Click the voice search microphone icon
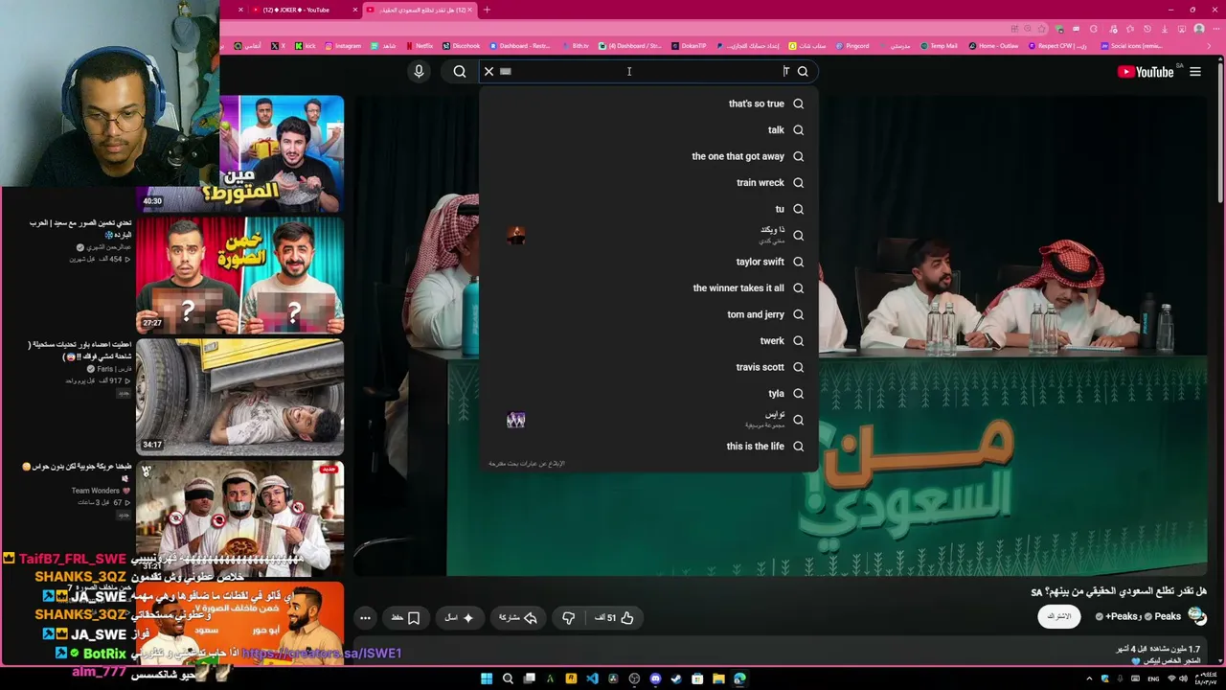Viewport: 1226px width, 690px height. coord(419,71)
